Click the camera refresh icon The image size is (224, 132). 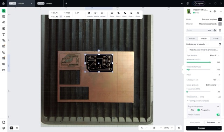(x=220, y=30)
